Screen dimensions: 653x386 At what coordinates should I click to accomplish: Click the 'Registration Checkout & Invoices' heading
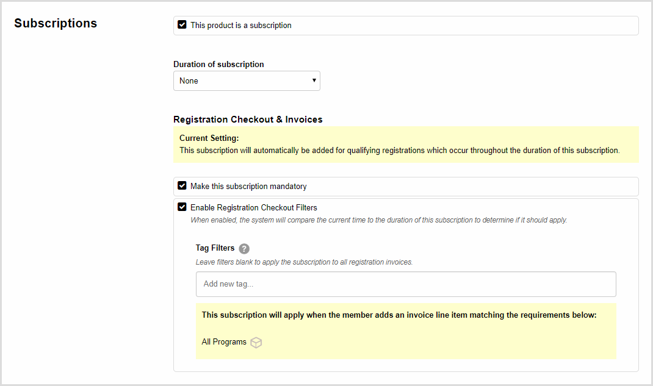click(x=248, y=120)
